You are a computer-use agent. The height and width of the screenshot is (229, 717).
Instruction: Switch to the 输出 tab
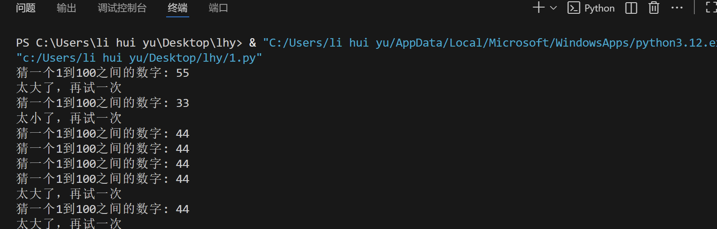(67, 8)
